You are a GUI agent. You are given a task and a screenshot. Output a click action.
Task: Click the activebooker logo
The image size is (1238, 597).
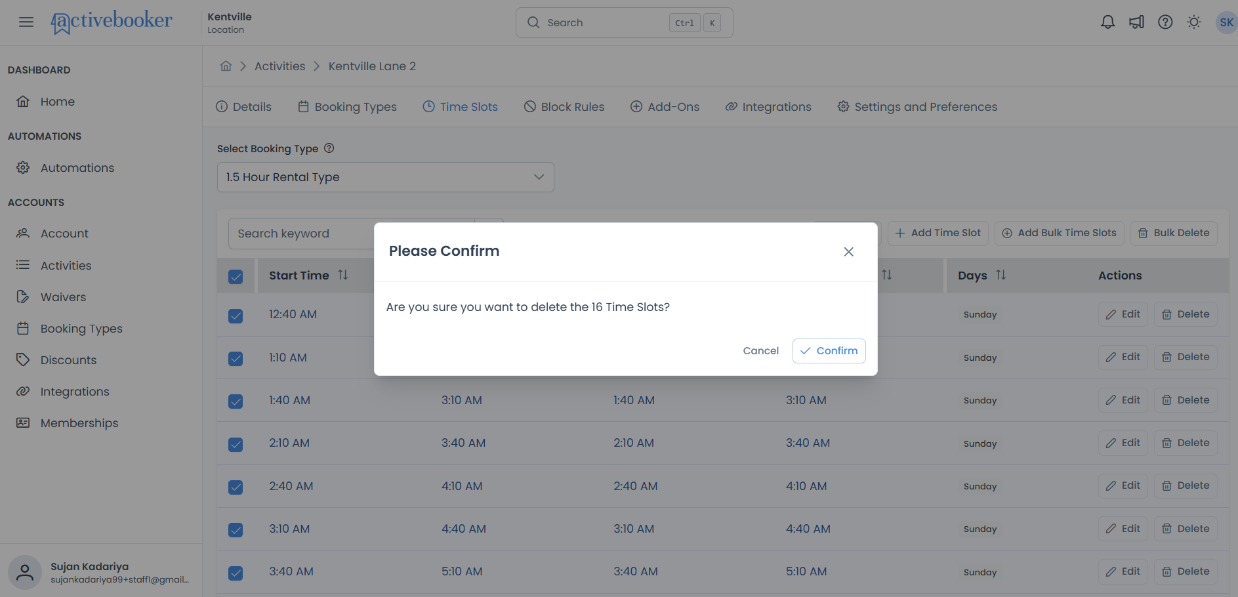point(112,22)
